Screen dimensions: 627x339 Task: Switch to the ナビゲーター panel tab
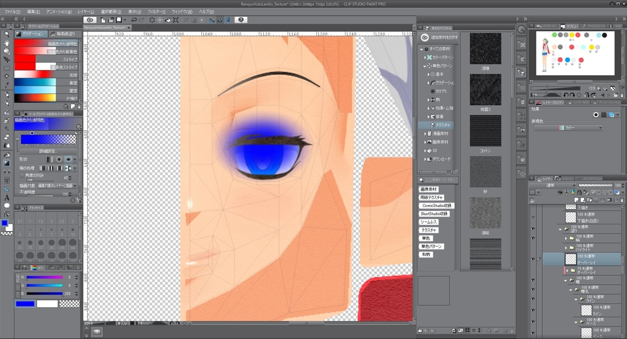(x=548, y=26)
